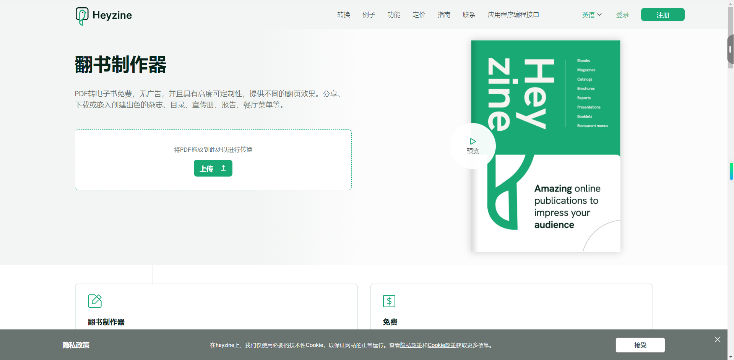Open the 转换 menu item

click(343, 15)
